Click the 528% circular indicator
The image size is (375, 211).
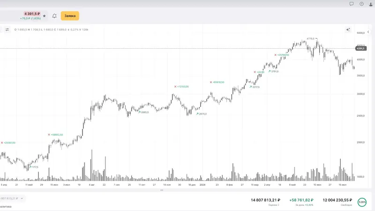(362, 202)
